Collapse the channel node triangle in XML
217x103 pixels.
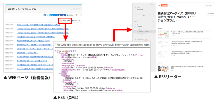point(58,53)
